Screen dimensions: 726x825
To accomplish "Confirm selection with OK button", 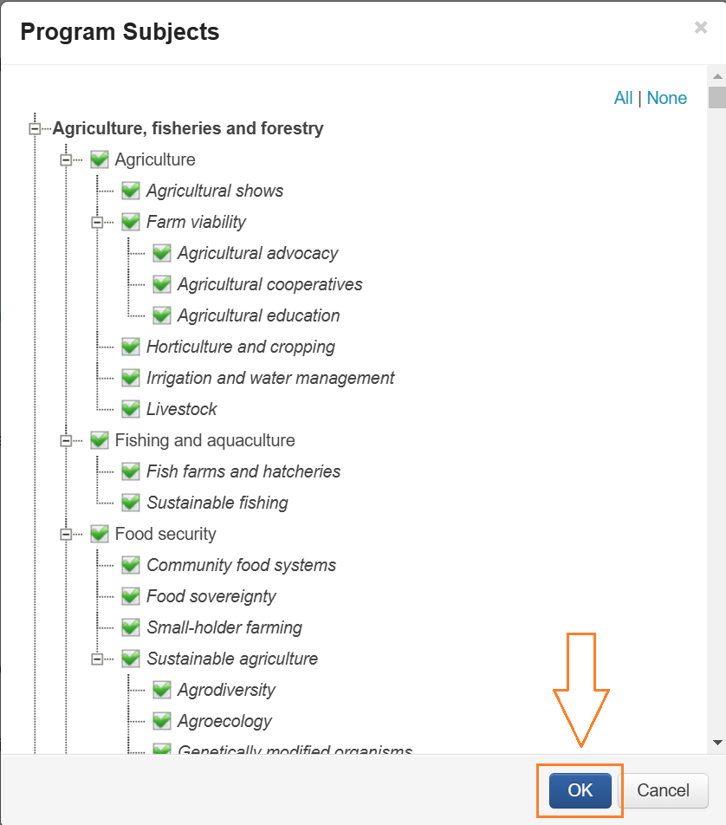I will click(580, 790).
